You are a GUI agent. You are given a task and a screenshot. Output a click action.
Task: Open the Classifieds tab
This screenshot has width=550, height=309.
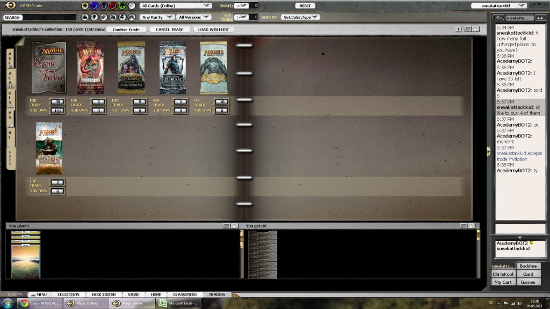pos(184,295)
